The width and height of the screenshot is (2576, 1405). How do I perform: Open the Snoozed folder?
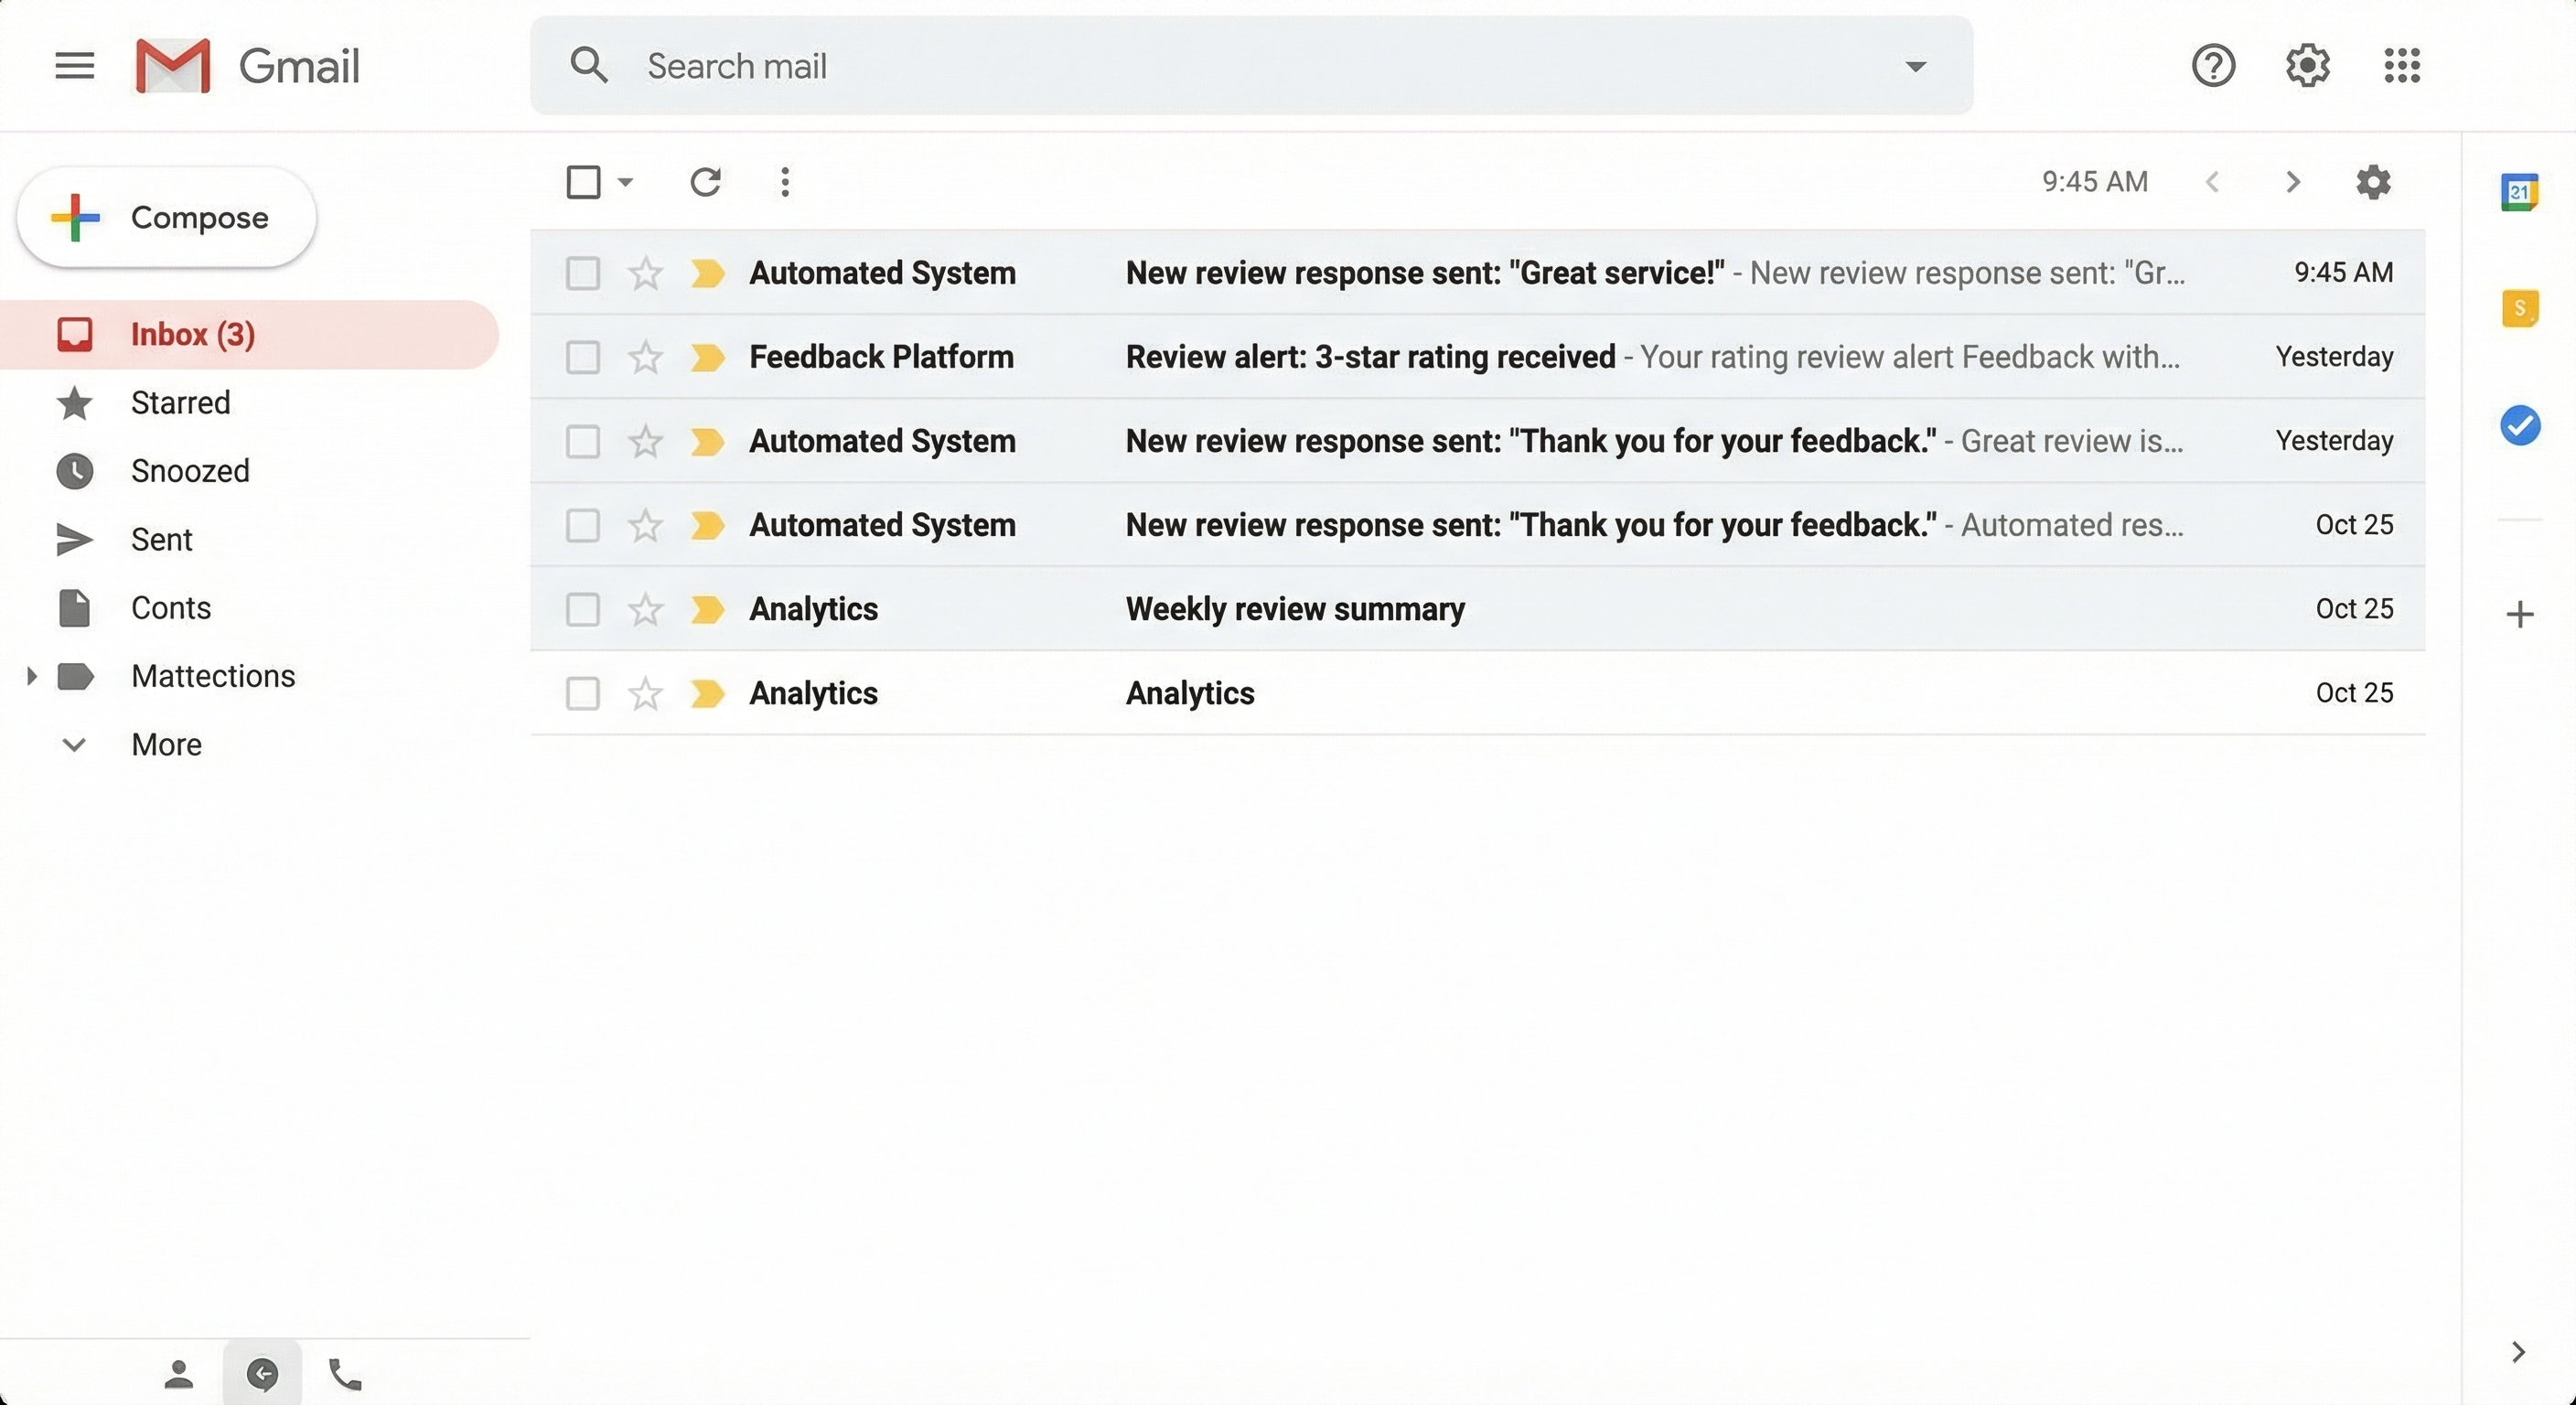[x=190, y=471]
